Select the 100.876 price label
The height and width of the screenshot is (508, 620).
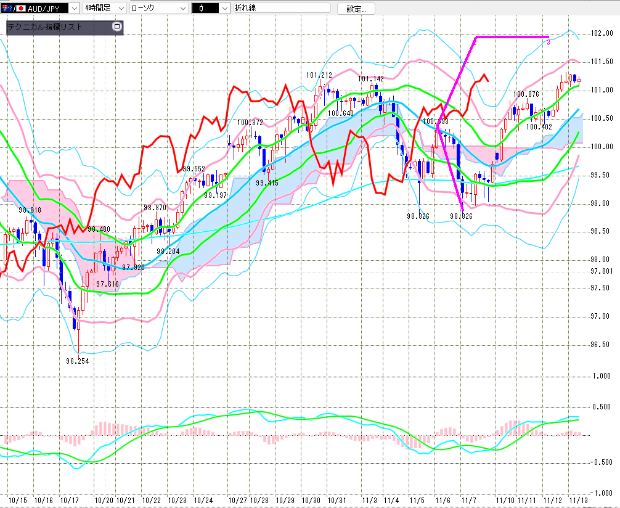(526, 94)
